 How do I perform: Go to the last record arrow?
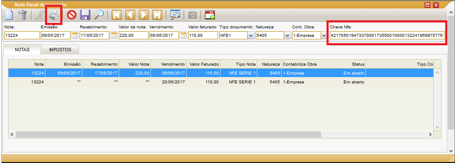pos(157,15)
